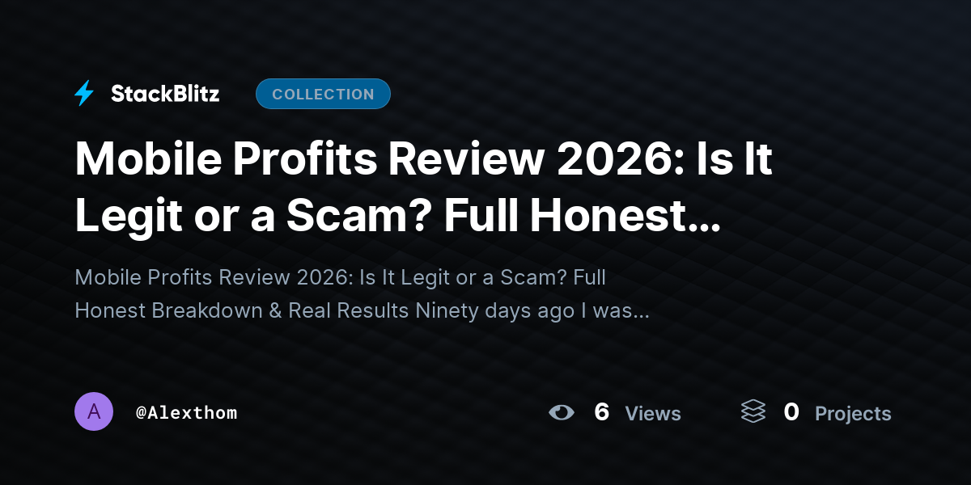Click the projects count number 0
The width and height of the screenshot is (971, 485).
pos(791,412)
